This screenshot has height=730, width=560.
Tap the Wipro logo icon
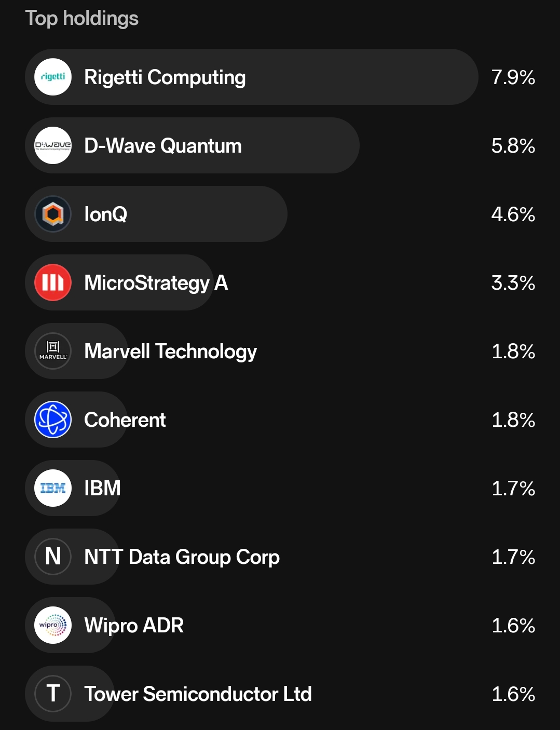(x=53, y=625)
